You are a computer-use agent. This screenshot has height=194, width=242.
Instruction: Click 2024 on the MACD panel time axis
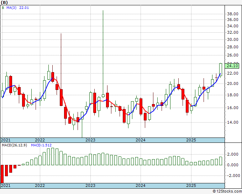[x=141, y=185]
